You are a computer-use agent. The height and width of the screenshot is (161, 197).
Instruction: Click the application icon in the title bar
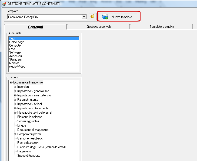click(x=4, y=3)
